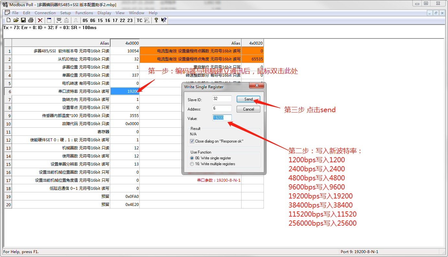Click the 4x0000 column header
The image size is (448, 257).
125,43
